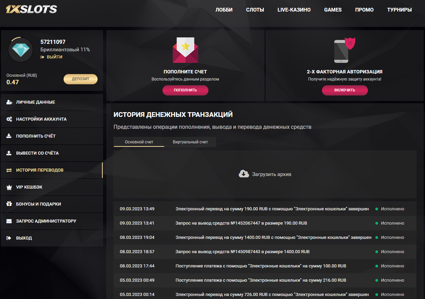
Task: Open the GAMES menu item
Action: tap(333, 10)
